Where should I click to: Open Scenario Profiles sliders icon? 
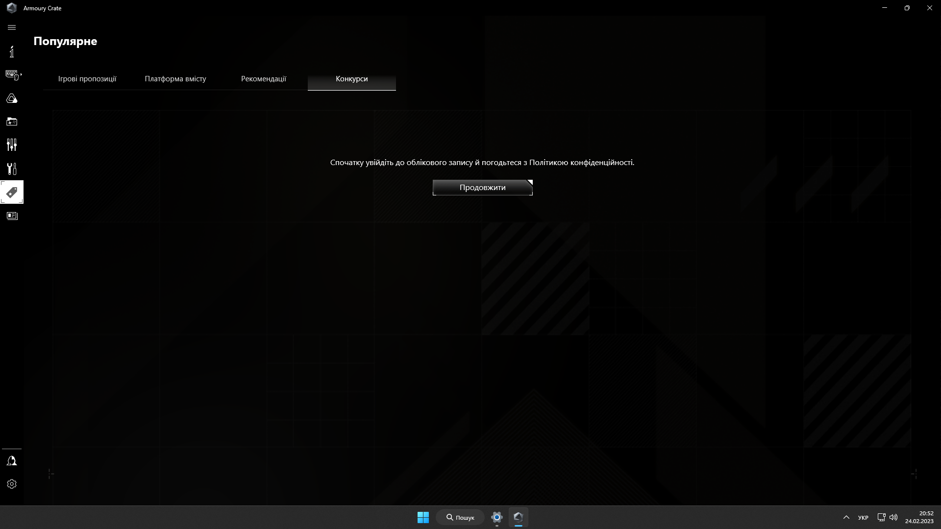pyautogui.click(x=12, y=144)
